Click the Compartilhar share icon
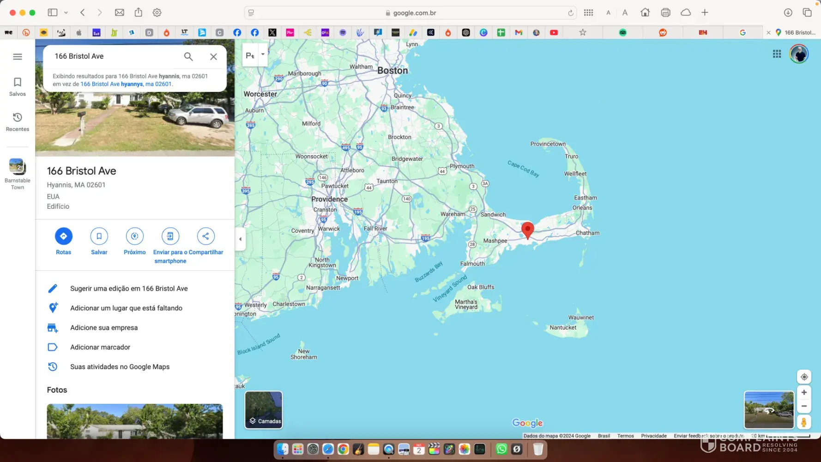The width and height of the screenshot is (821, 462). pos(205,236)
